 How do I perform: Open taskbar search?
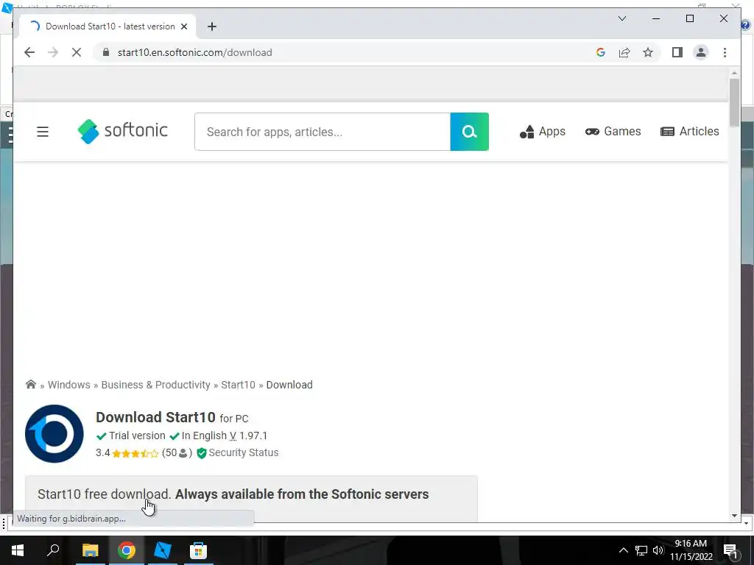(53, 550)
